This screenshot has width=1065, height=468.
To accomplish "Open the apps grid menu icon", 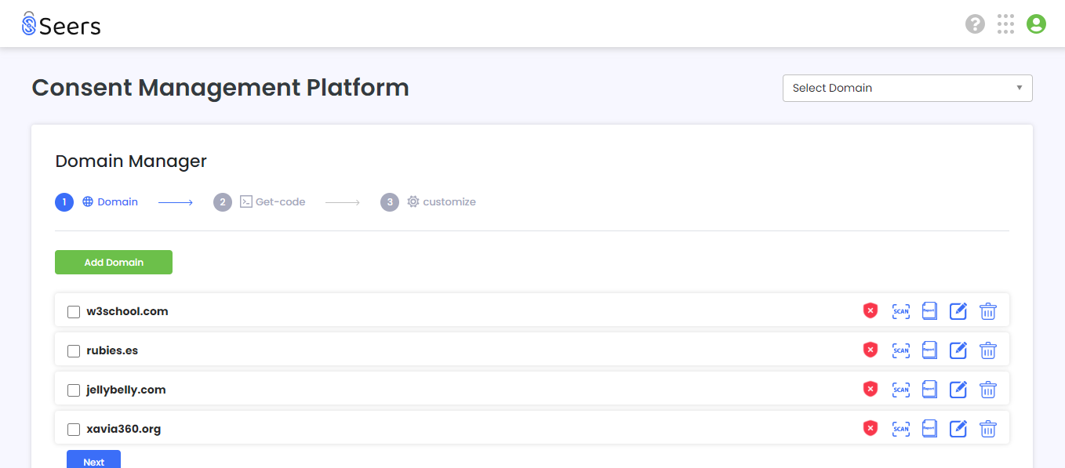I will (1005, 24).
